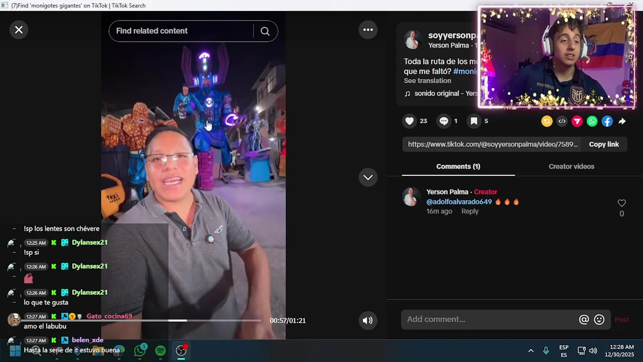
Task: Switch to the Creator videos tab
Action: point(571,166)
